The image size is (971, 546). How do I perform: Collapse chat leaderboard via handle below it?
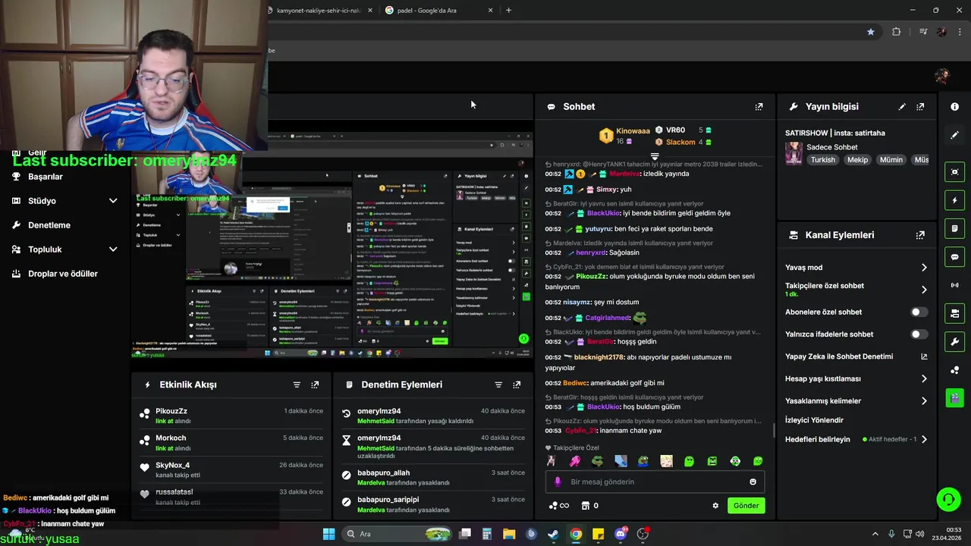pos(655,157)
